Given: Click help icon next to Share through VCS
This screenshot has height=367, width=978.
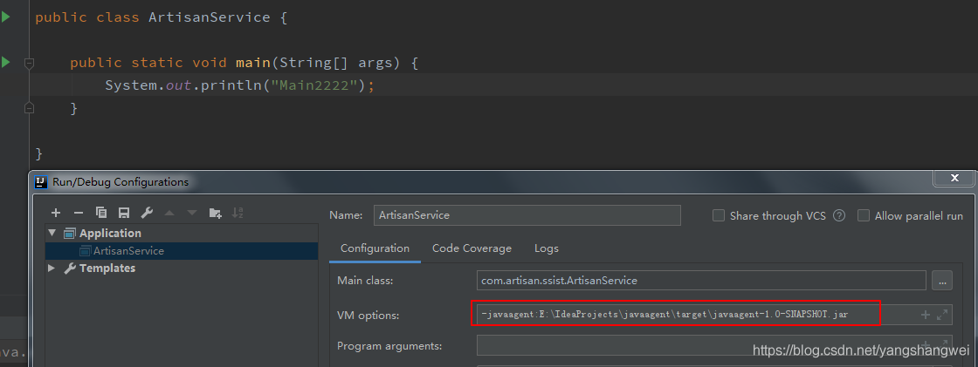Looking at the screenshot, I should point(839,216).
